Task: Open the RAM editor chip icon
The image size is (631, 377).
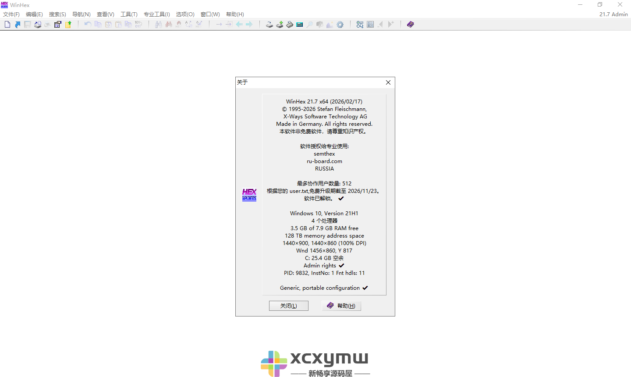Action: point(290,24)
